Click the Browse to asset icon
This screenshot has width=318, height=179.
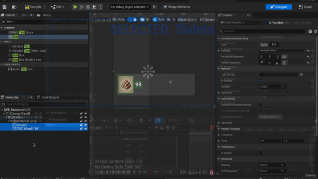coord(14,7)
